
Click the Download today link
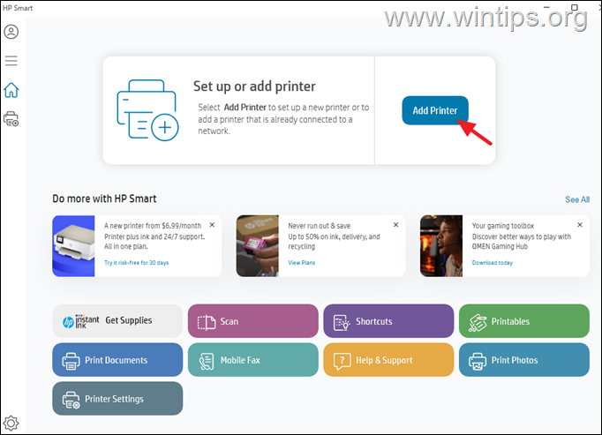(x=493, y=263)
